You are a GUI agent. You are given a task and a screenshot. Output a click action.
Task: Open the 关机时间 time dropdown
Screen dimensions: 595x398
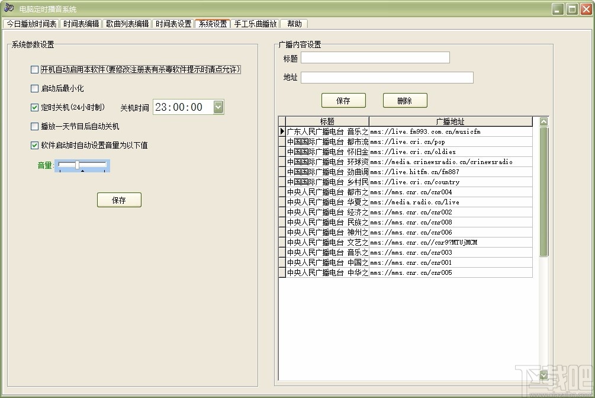[x=218, y=107]
